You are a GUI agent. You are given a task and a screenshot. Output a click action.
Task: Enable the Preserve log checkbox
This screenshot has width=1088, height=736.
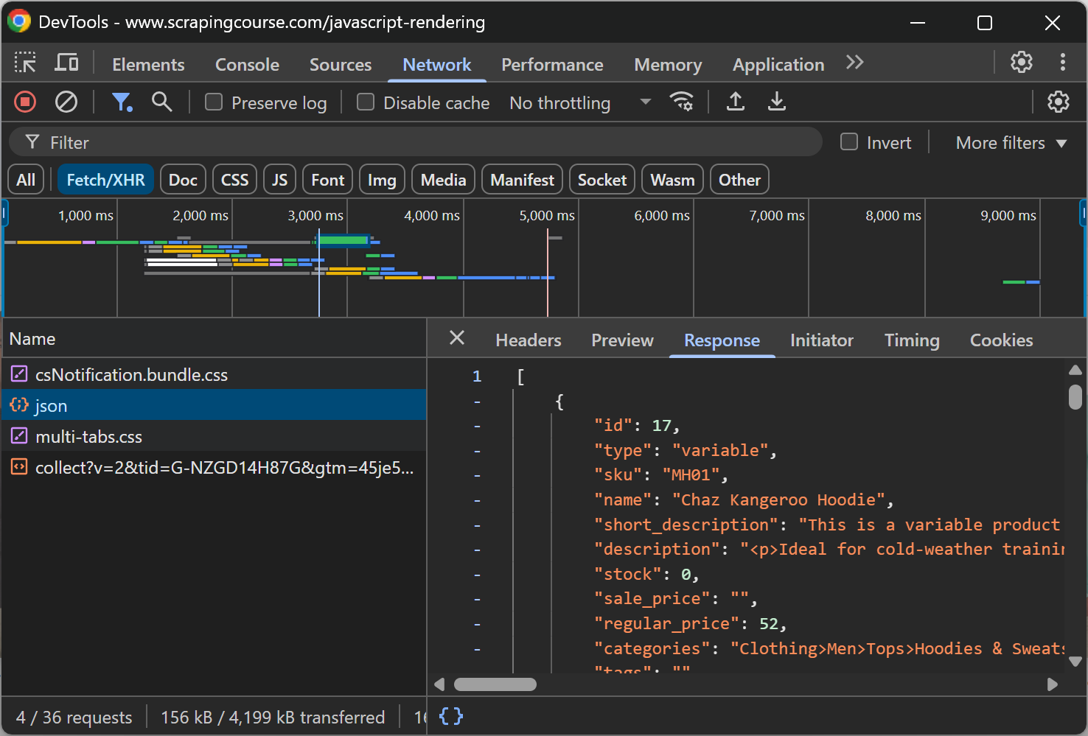[x=214, y=102]
